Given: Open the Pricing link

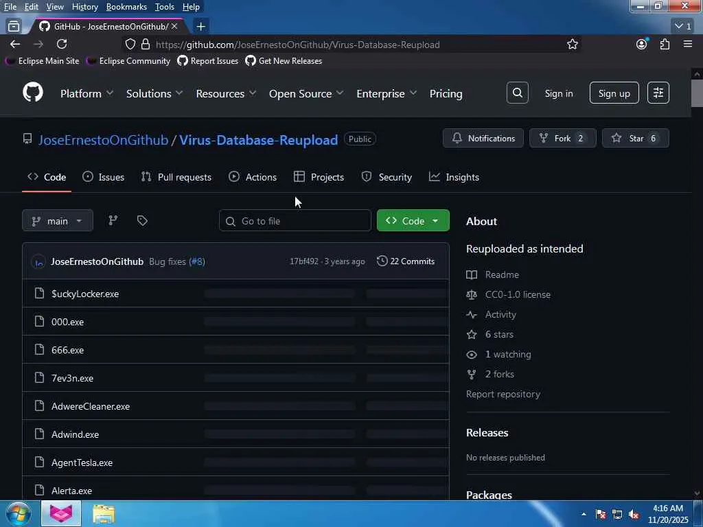Looking at the screenshot, I should click(446, 93).
